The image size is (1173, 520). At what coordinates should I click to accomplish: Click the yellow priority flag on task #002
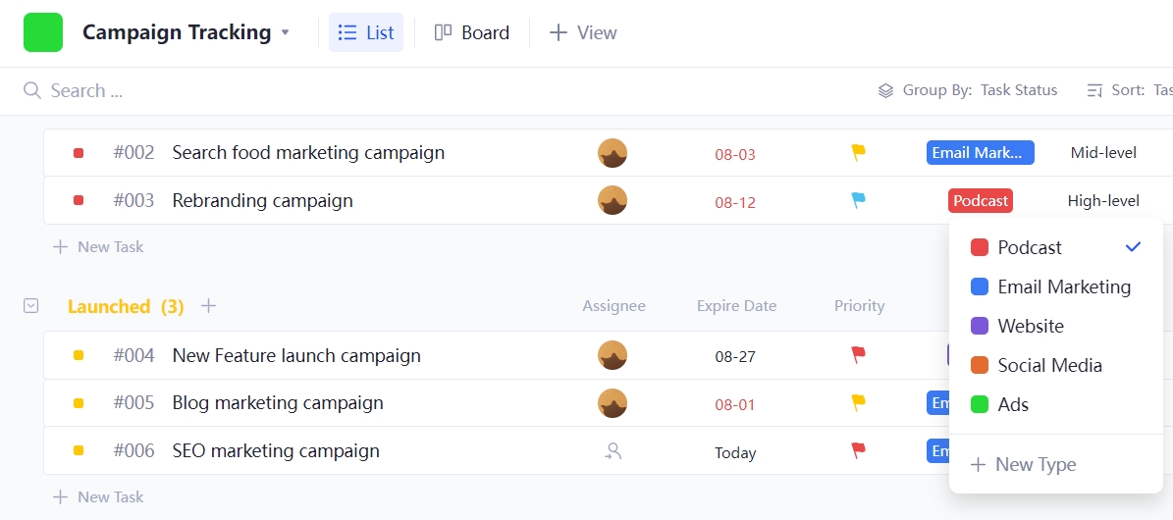858,152
